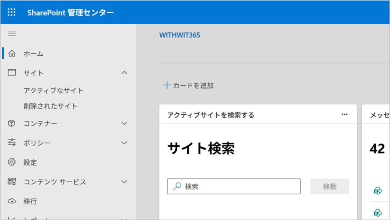The height and width of the screenshot is (220, 390).
Task: Click the Containers cube icon
Action: click(12, 124)
